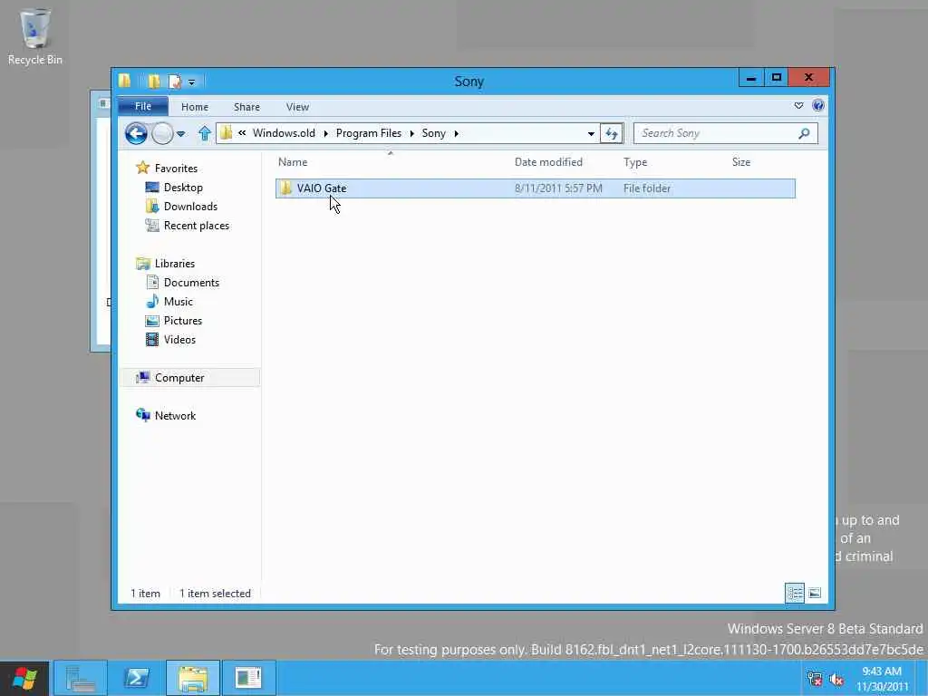The image size is (928, 696).
Task: Launch PowerShell from taskbar
Action: pos(136,678)
